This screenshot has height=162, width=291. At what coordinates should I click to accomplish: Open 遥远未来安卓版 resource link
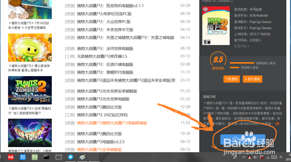click(126, 80)
